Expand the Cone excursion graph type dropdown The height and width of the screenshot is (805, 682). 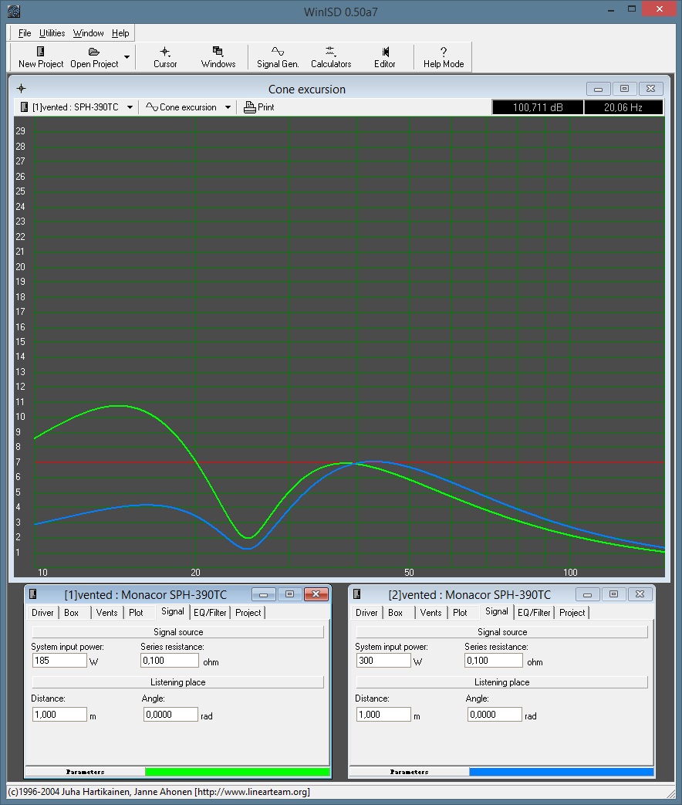coord(228,107)
